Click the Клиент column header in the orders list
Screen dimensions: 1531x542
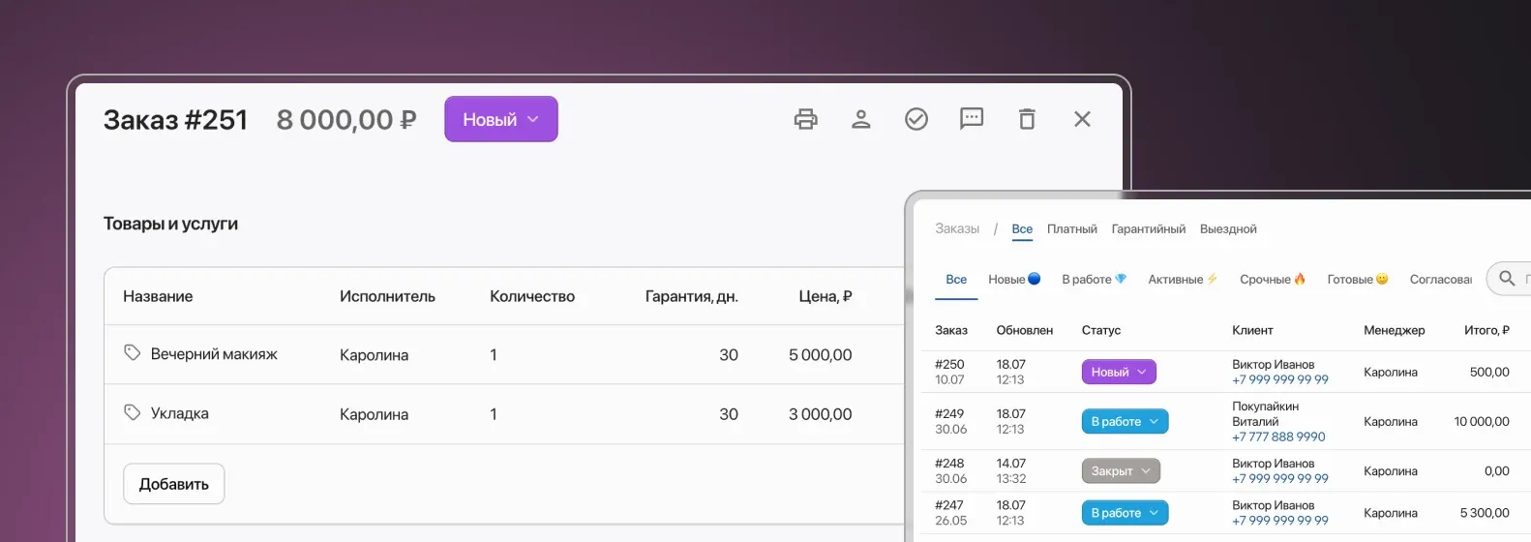[1252, 330]
